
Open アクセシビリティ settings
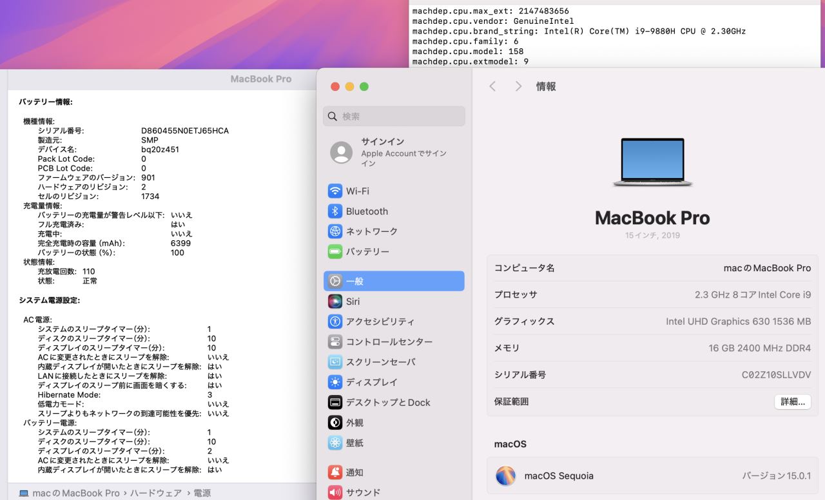pos(380,322)
